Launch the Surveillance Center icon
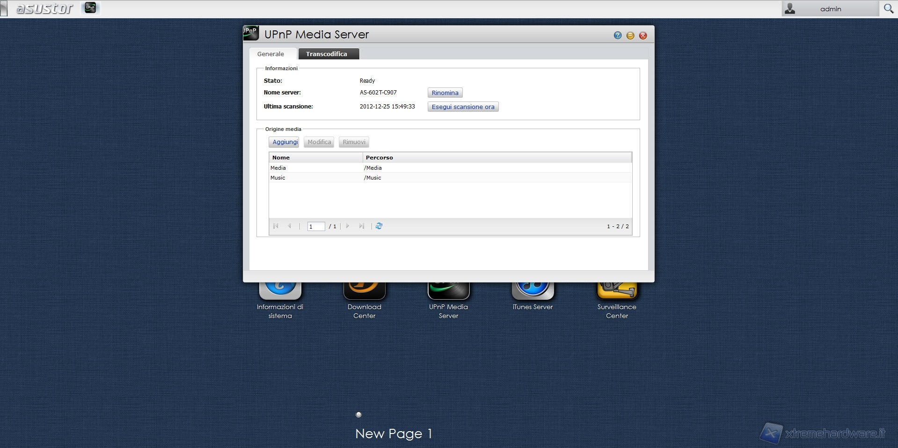 coord(617,291)
